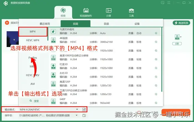Open the 工具 toolbox icon
This screenshot has height=122, width=194.
point(131,11)
